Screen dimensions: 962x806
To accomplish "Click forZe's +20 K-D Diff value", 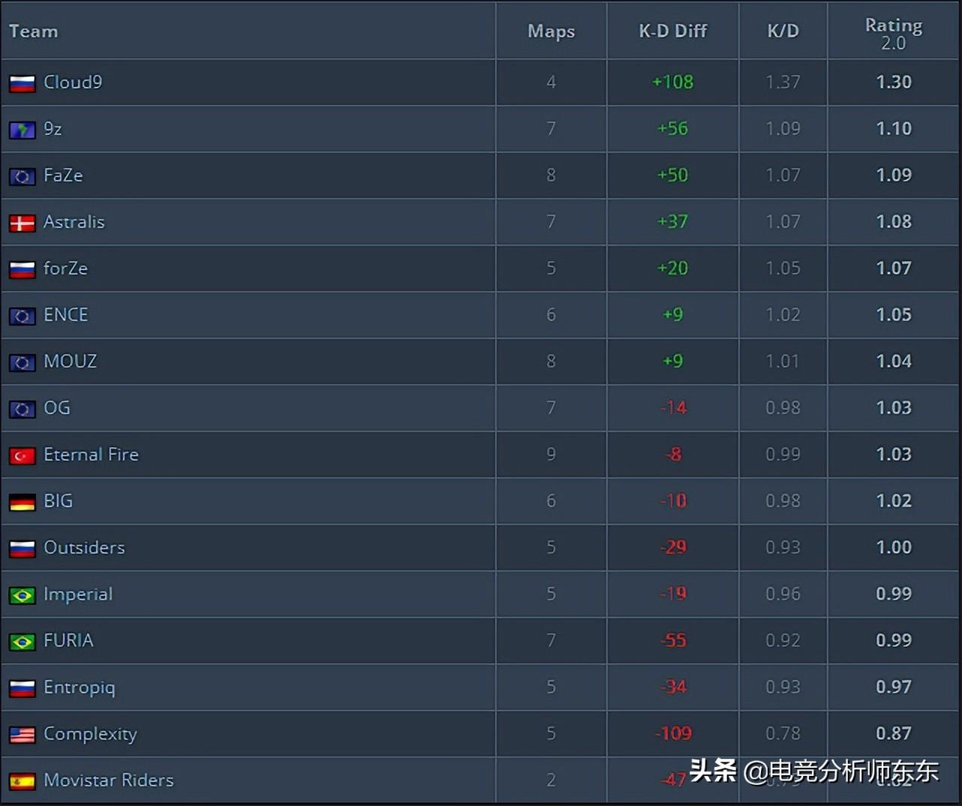I will tap(672, 268).
